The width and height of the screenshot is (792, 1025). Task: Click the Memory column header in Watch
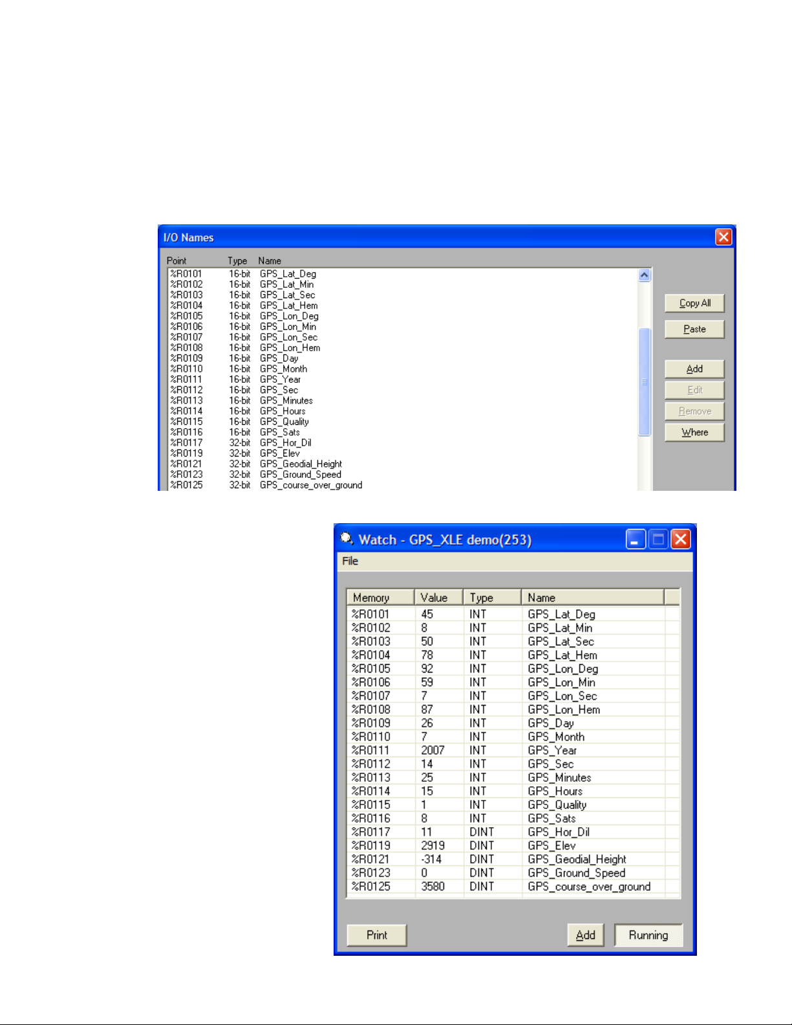(380, 598)
